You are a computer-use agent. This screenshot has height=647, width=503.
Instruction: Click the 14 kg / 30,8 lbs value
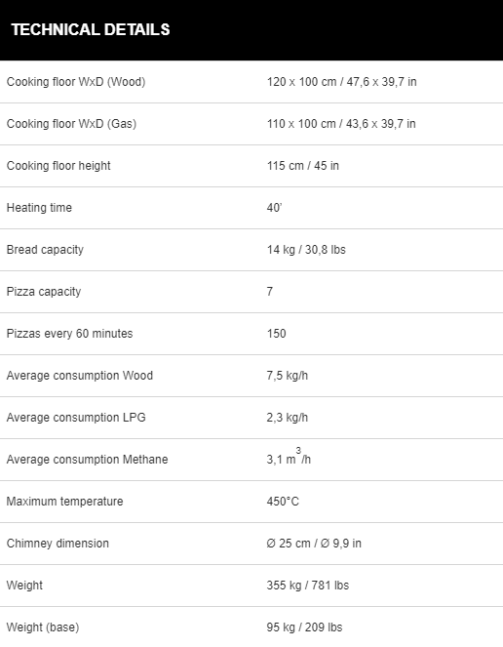click(x=306, y=250)
